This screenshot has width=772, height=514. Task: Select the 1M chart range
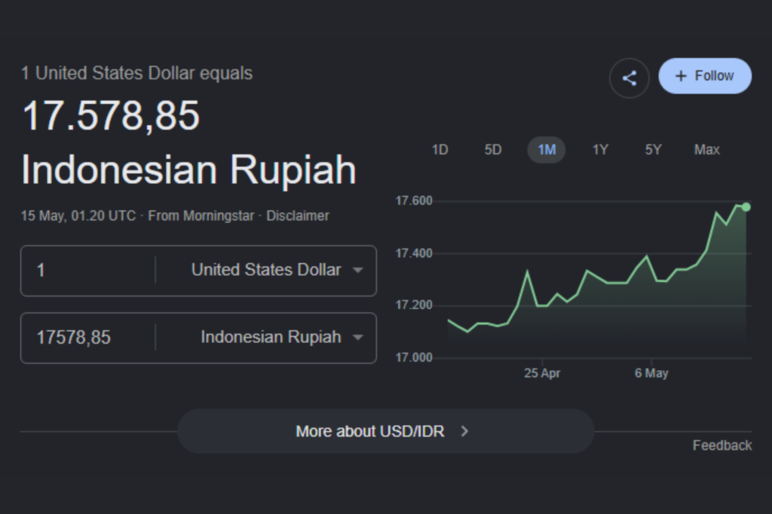(547, 150)
